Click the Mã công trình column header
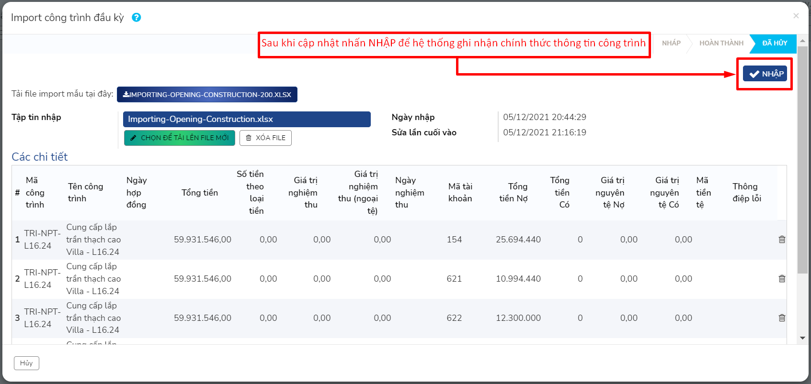Screen dimensions: 811x384 35,193
